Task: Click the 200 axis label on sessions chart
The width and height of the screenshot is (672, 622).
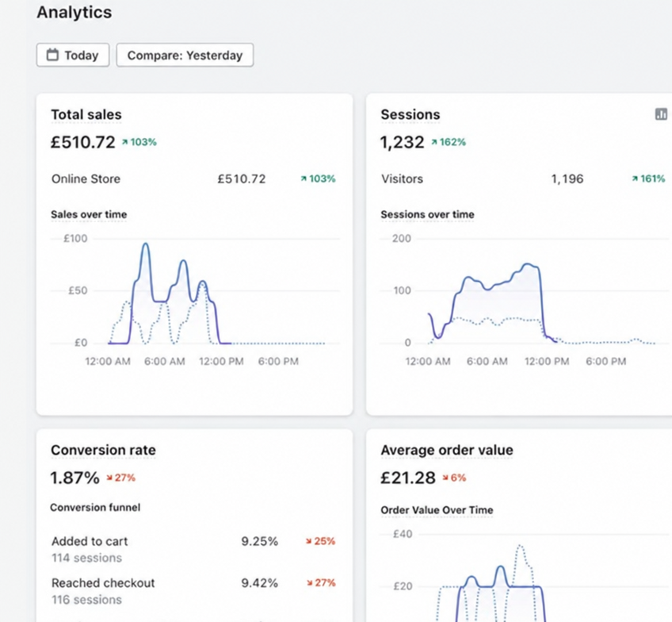Action: point(402,239)
